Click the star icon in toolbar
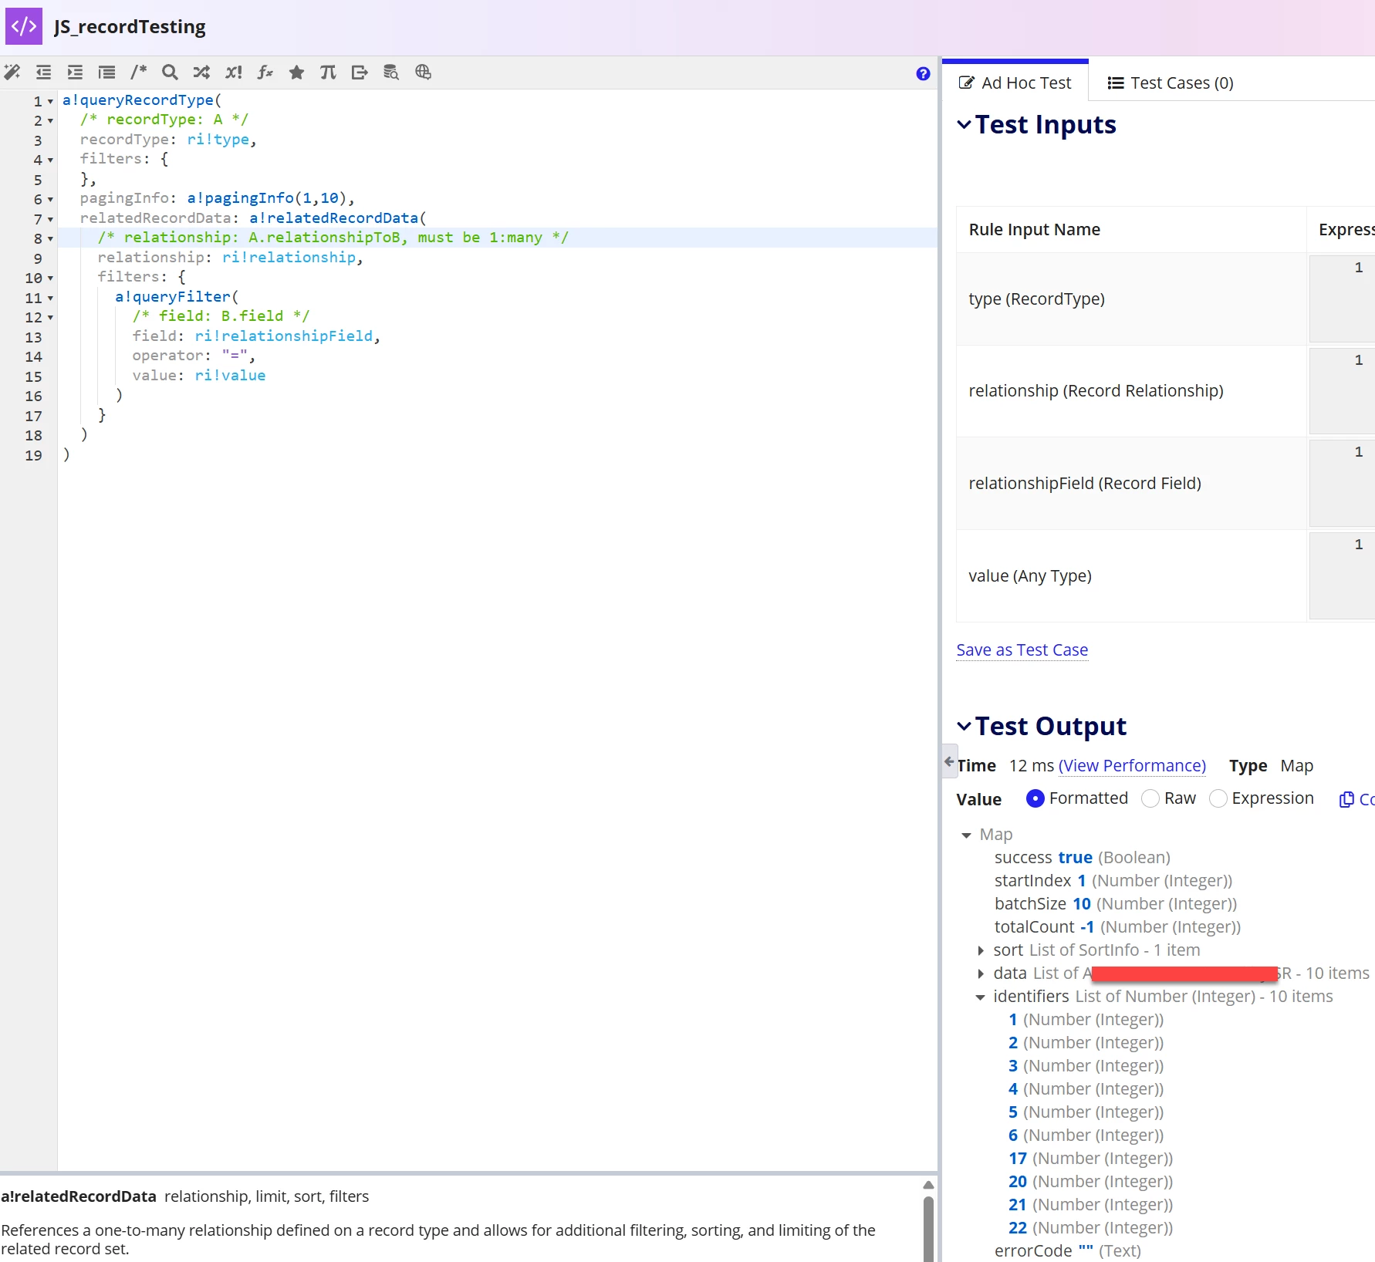1375x1262 pixels. [x=296, y=73]
